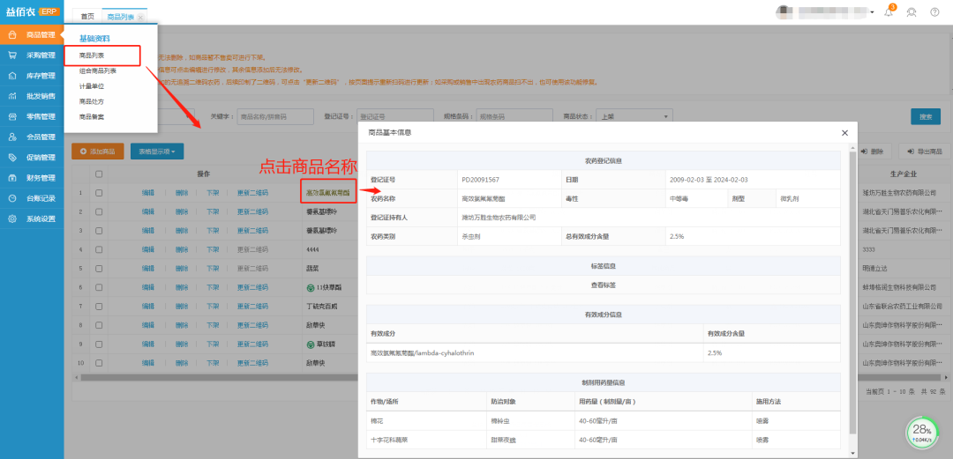Screen dimensions: 953x459
Task: Open 批发销售 in the sidebar
Action: [x=32, y=96]
